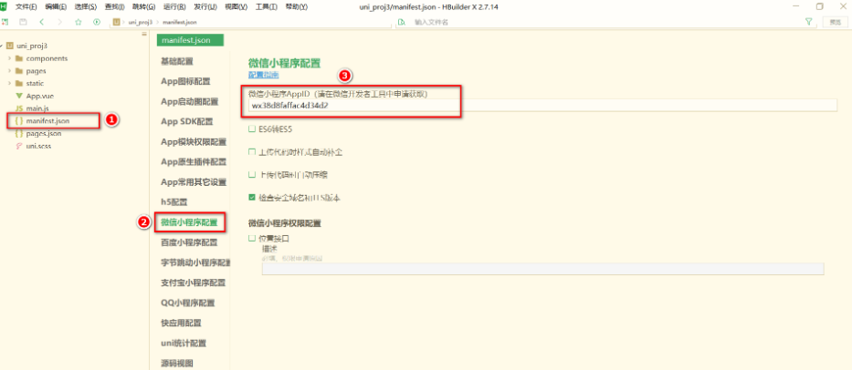Click the sidebar collapse handle icon
The image size is (852, 370).
144,34
